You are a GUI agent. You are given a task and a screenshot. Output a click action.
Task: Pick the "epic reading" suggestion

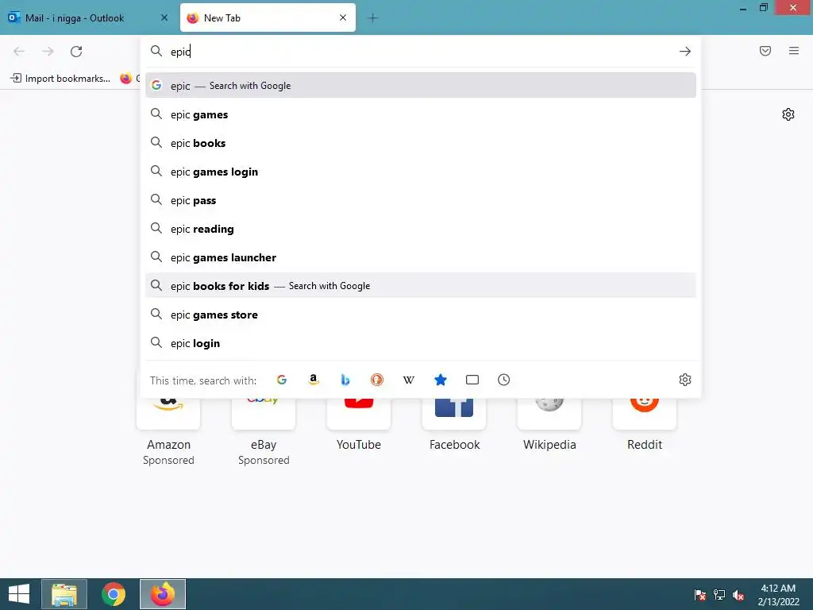pyautogui.click(x=421, y=229)
